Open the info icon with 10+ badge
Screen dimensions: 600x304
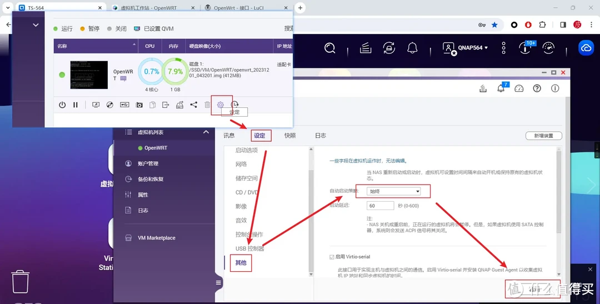click(525, 47)
